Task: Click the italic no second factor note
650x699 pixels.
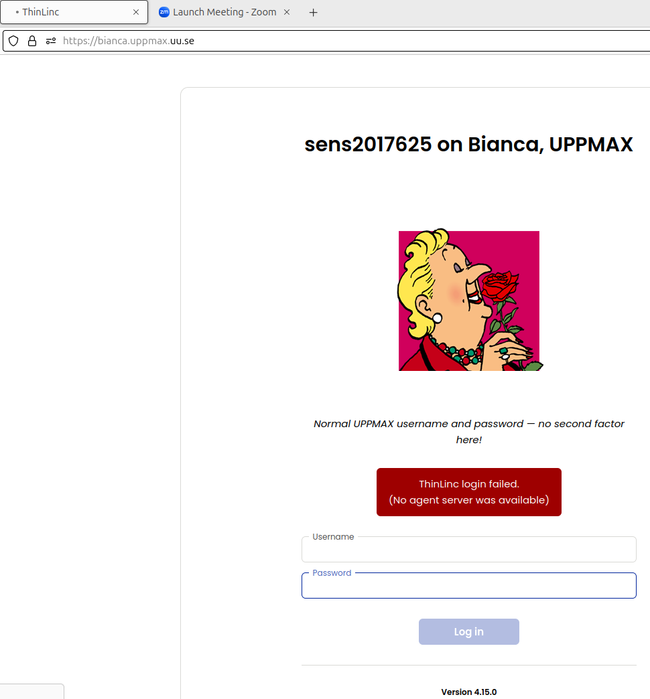Action: (x=468, y=431)
